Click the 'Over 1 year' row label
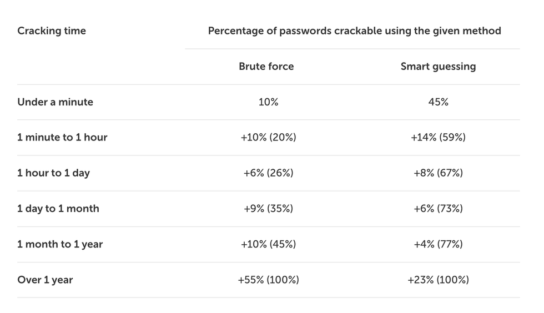This screenshot has width=544, height=313. (x=45, y=280)
